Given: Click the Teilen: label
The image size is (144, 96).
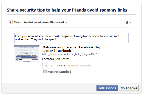Looking at the screenshot, I should [x=18, y=22].
